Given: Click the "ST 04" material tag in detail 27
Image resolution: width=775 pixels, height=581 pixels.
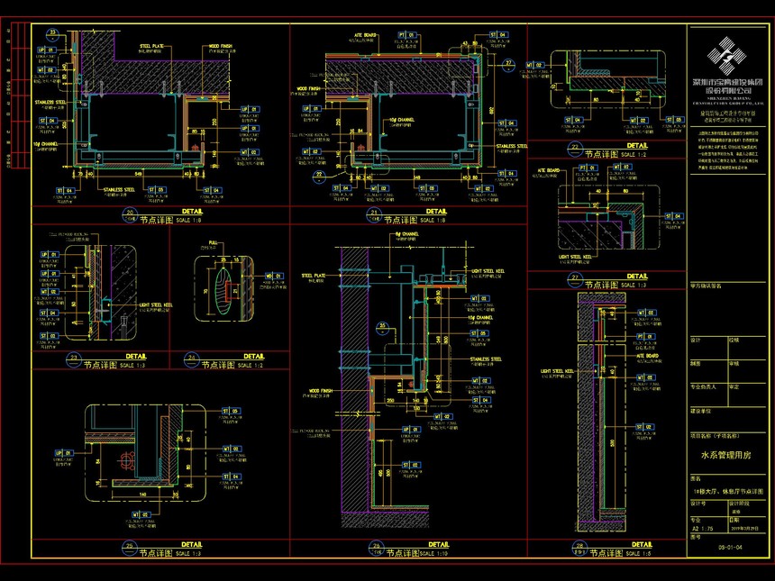Looking at the screenshot, I should (675, 216).
